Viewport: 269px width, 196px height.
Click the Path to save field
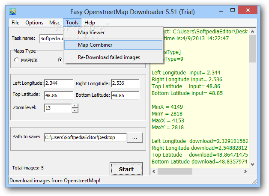tap(85, 137)
